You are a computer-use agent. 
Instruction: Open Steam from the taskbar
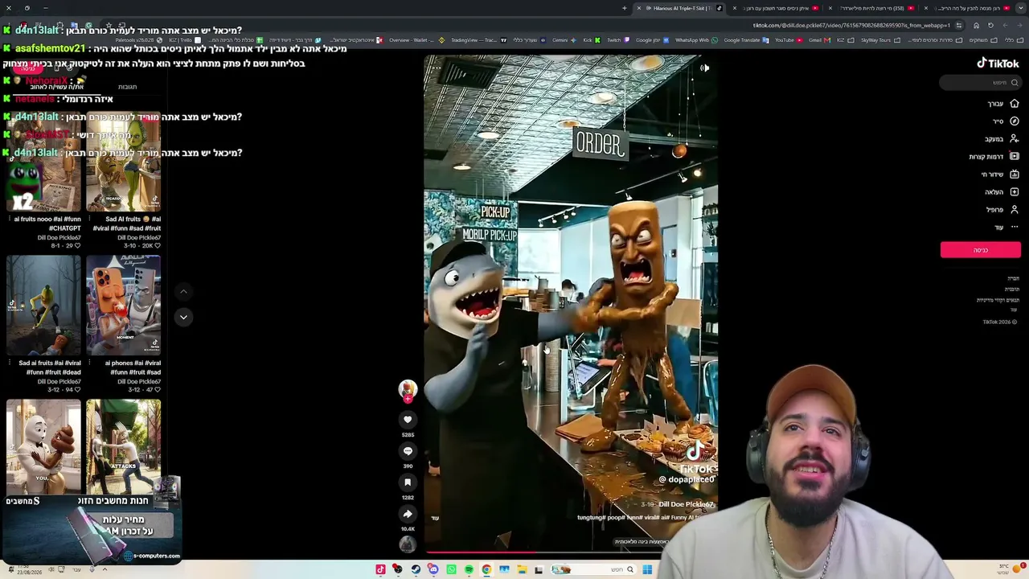[416, 569]
